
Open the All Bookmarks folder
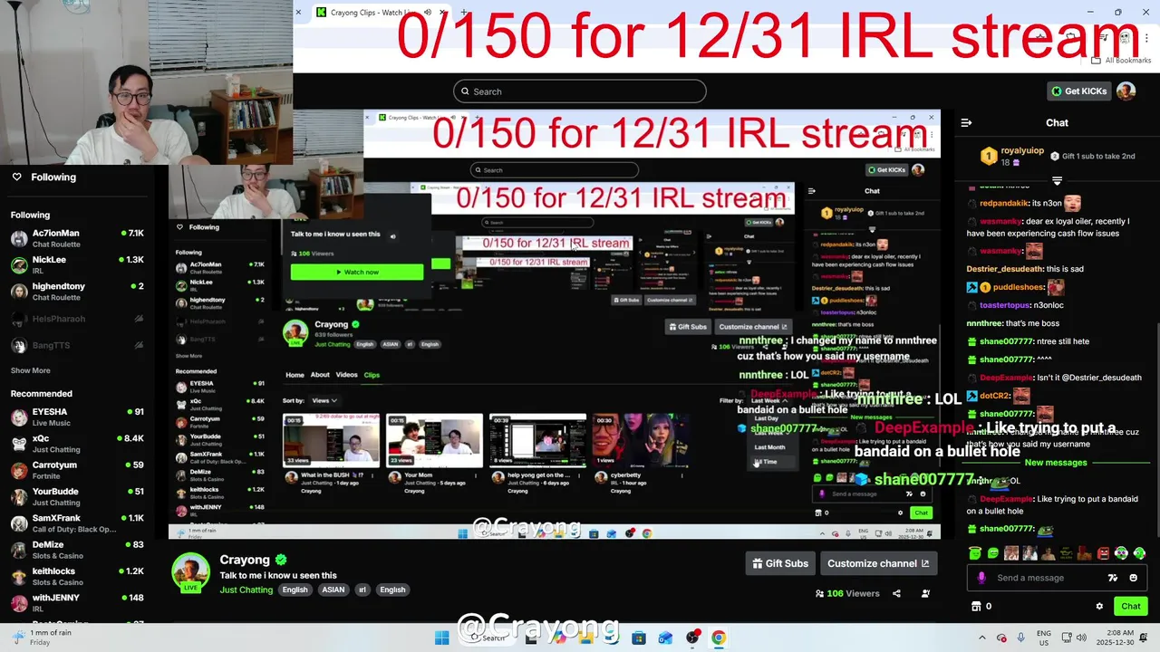[x=1121, y=60]
